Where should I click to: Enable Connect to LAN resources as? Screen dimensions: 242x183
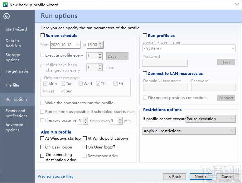(145, 74)
